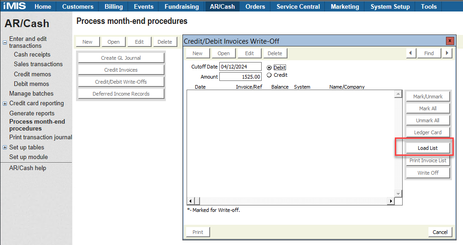Click the previous record arrow beside Find
This screenshot has height=245, width=463.
click(410, 53)
